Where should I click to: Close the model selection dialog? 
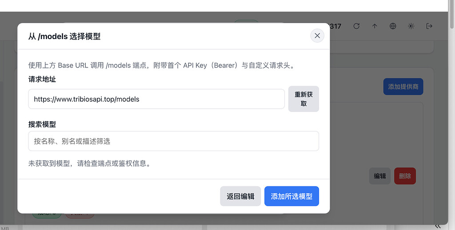pos(317,36)
